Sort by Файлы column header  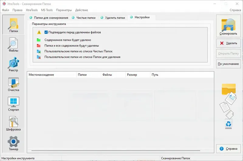[113, 75]
